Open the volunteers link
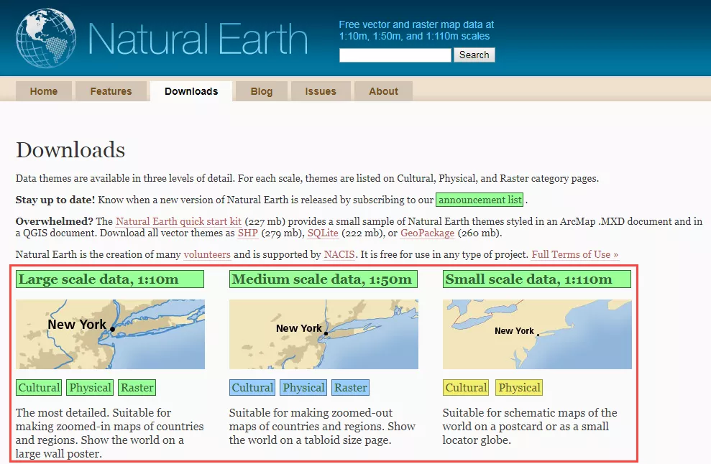This screenshot has width=711, height=464. (x=207, y=254)
